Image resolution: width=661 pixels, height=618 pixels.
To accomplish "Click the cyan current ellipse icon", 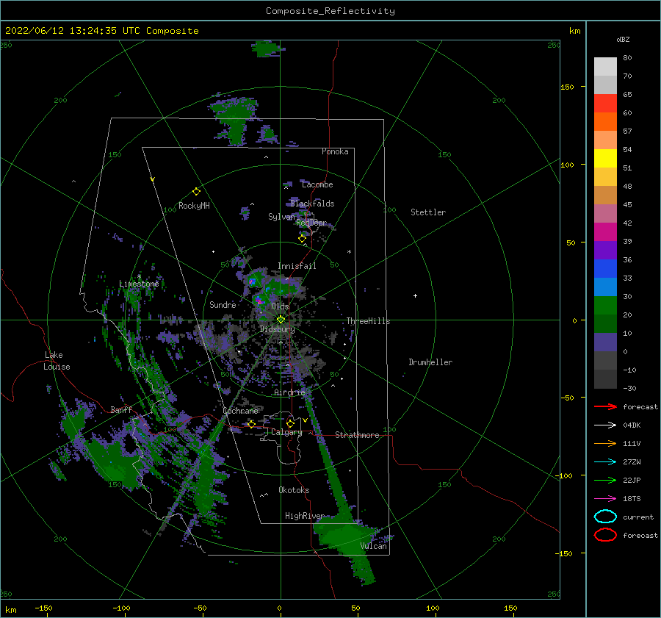I will click(605, 517).
